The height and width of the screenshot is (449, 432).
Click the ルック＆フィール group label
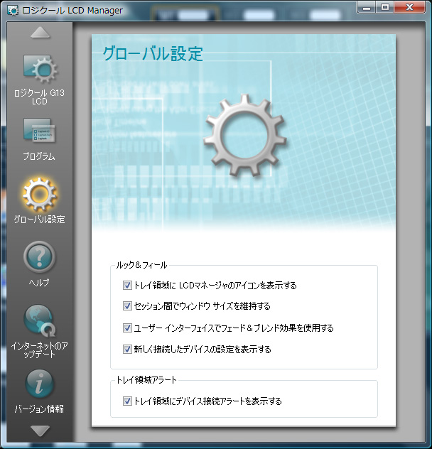click(141, 265)
